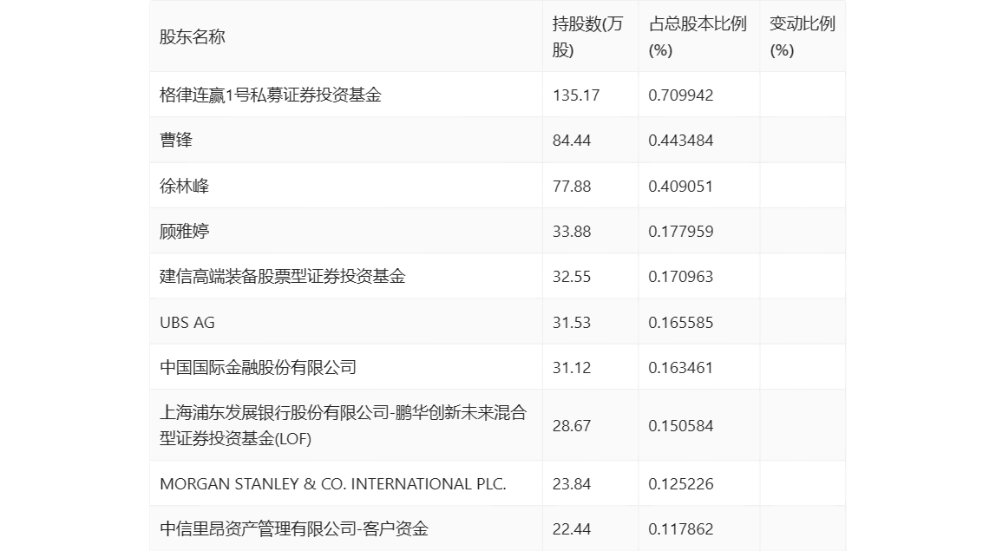Click ratio value 0.163461
996x551 pixels.
pyautogui.click(x=681, y=367)
